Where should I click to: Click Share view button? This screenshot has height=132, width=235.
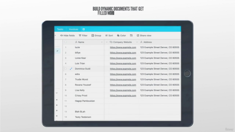click(x=144, y=36)
